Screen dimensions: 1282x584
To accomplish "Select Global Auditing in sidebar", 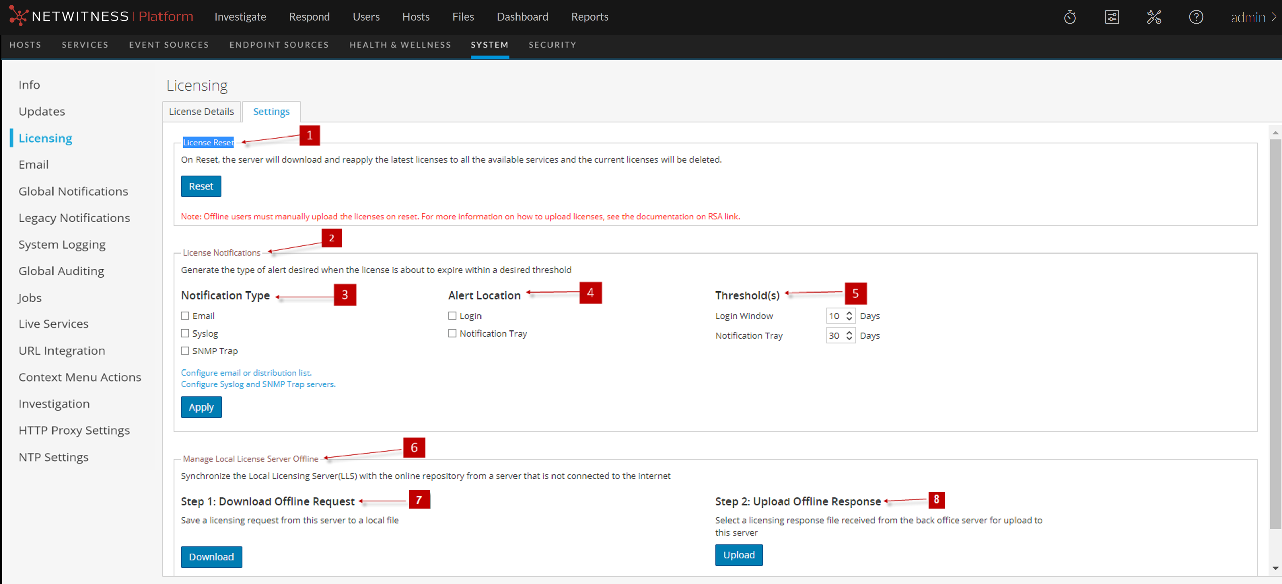I will [x=61, y=271].
